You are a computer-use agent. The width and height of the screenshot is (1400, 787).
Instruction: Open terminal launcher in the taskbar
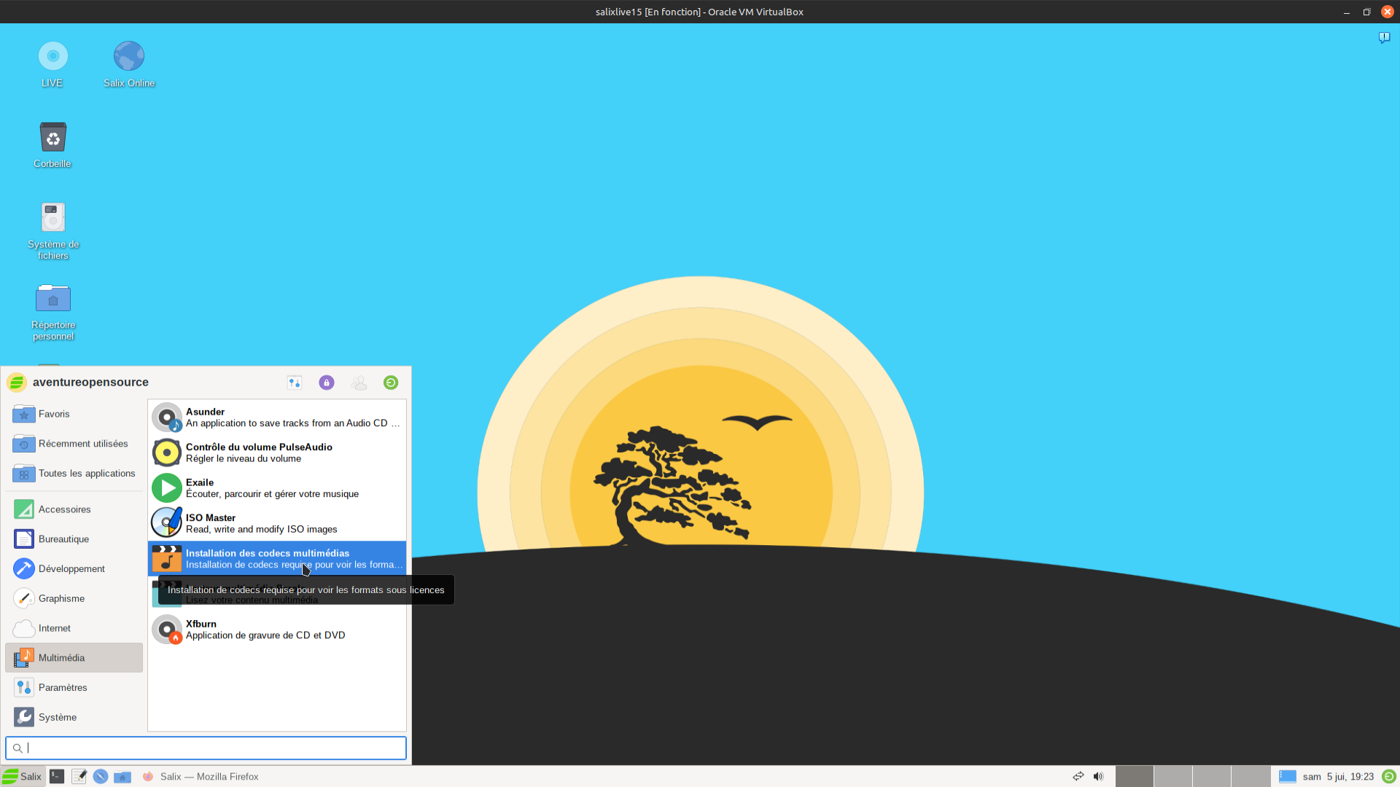click(x=57, y=777)
